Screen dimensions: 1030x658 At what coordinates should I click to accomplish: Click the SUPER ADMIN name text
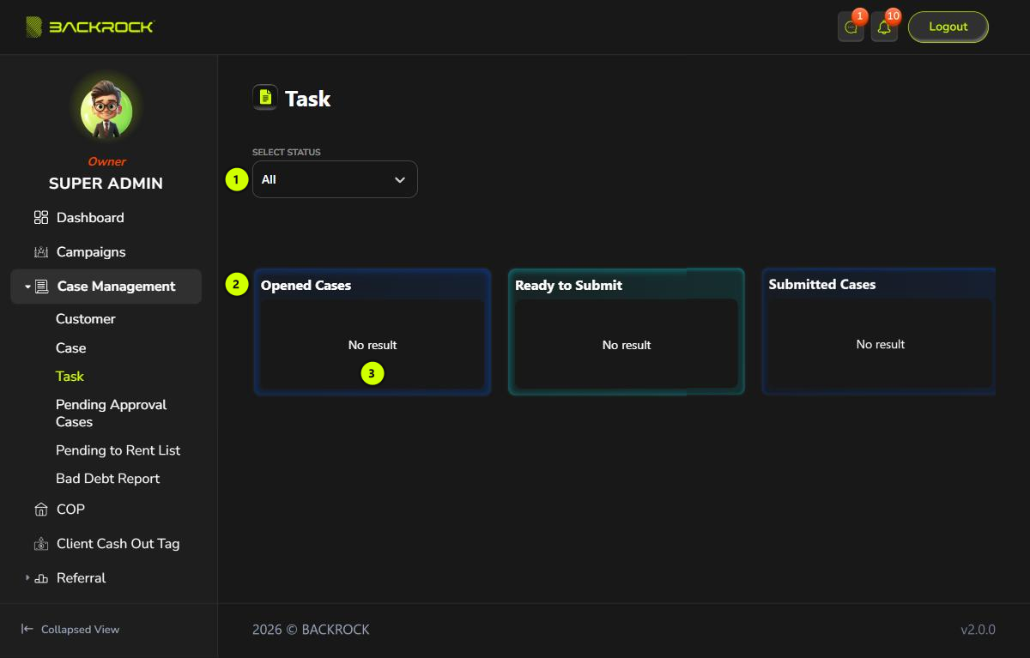106,184
